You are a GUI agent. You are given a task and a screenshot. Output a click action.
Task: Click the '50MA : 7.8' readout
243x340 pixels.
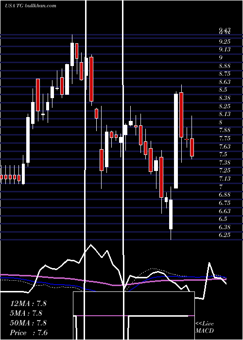click(x=28, y=323)
